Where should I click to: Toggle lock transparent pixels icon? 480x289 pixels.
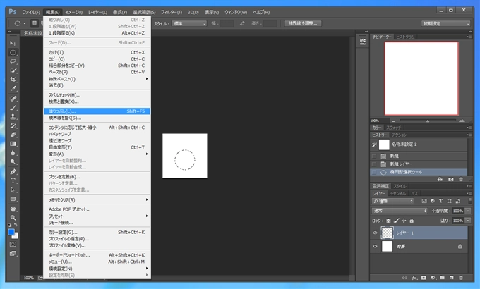pos(388,221)
